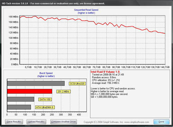Click the Done button

pos(162,121)
